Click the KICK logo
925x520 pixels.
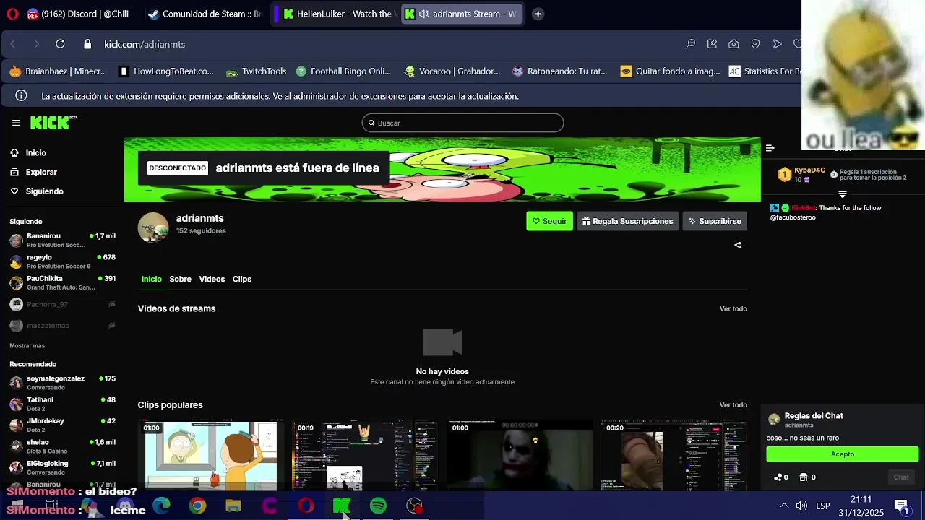click(53, 123)
